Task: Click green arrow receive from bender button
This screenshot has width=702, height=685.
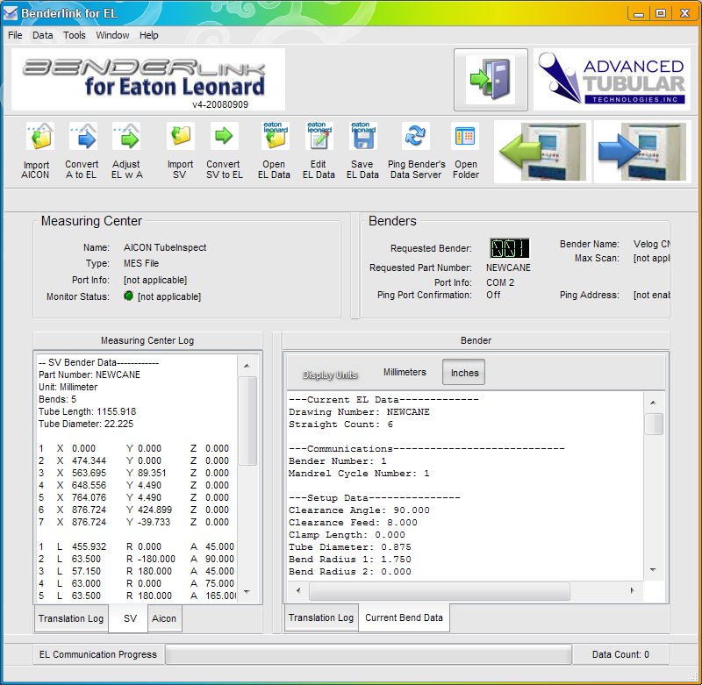Action: [x=542, y=152]
